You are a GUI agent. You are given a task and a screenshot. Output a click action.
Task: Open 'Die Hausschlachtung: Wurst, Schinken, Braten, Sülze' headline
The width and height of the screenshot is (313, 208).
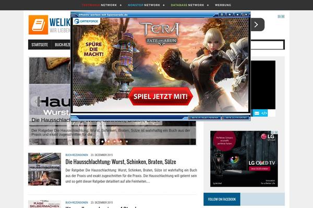(x=121, y=162)
